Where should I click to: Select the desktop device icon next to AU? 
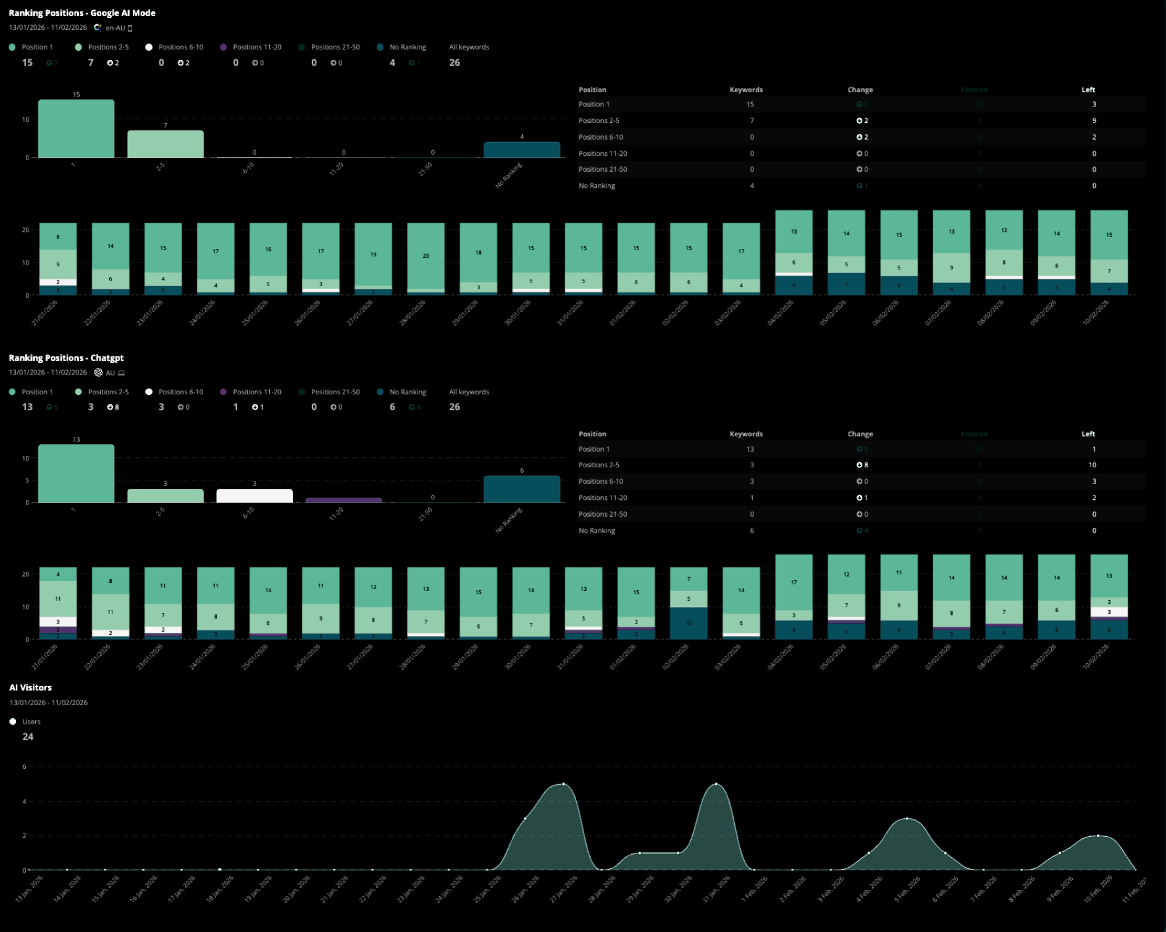121,372
